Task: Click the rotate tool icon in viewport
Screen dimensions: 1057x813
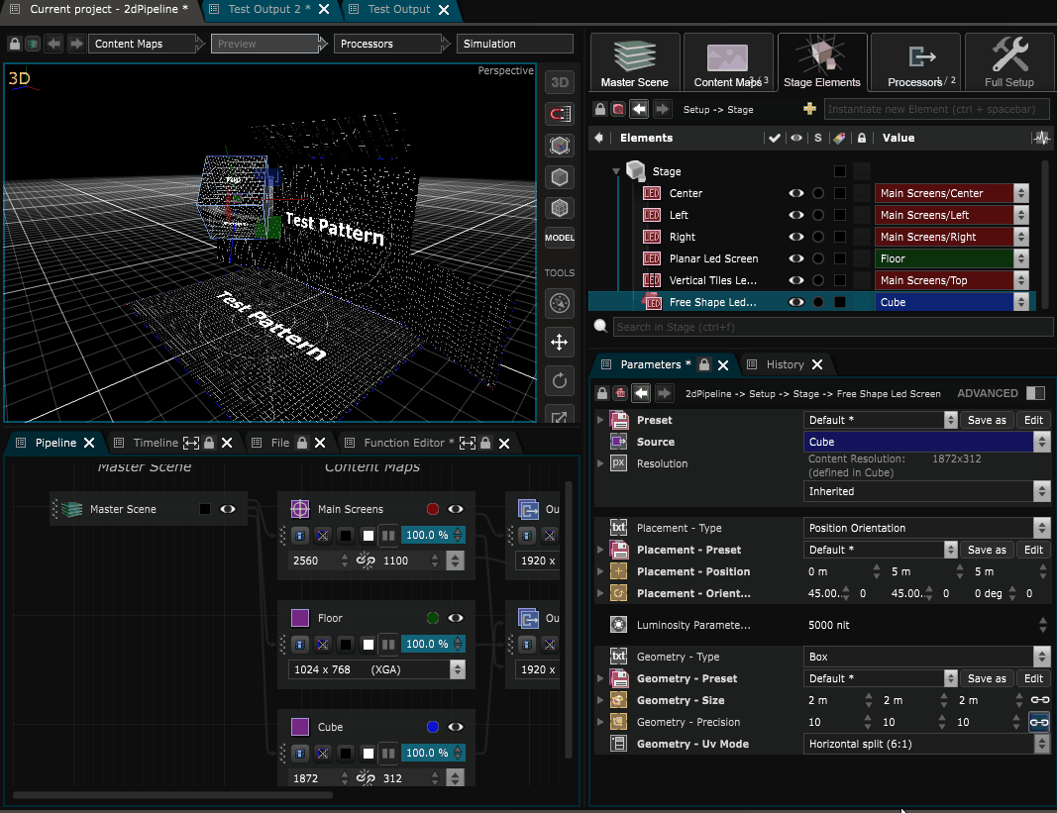Action: tap(559, 380)
